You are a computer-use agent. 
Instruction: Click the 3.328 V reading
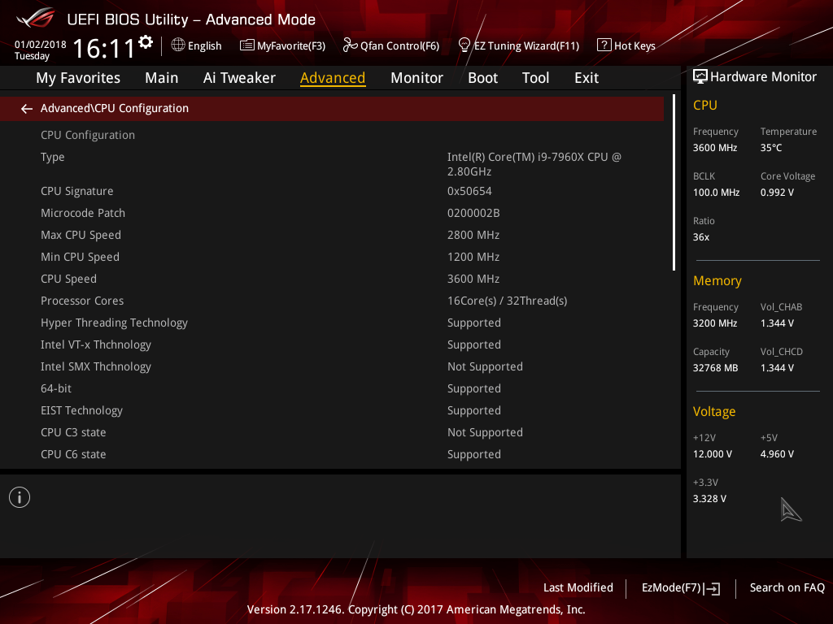coord(709,499)
